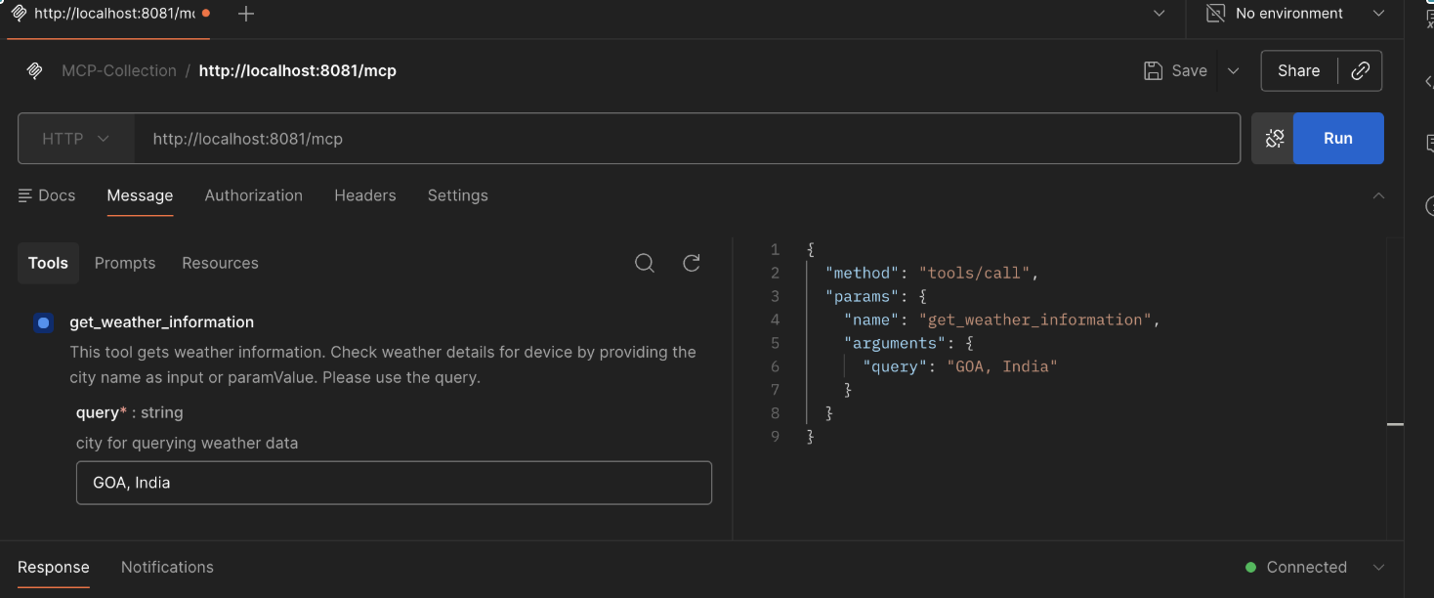This screenshot has height=598, width=1434.
Task: Click the Connected status label
Action: pos(1306,568)
